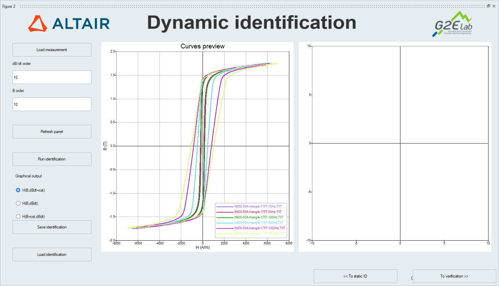Screen dimensions: 499x286
Task: Click the 50Hz red legend line
Action: coord(225,212)
